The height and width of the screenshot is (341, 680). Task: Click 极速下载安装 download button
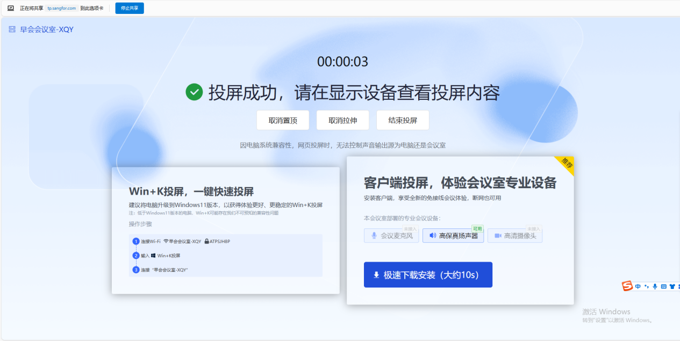(428, 275)
